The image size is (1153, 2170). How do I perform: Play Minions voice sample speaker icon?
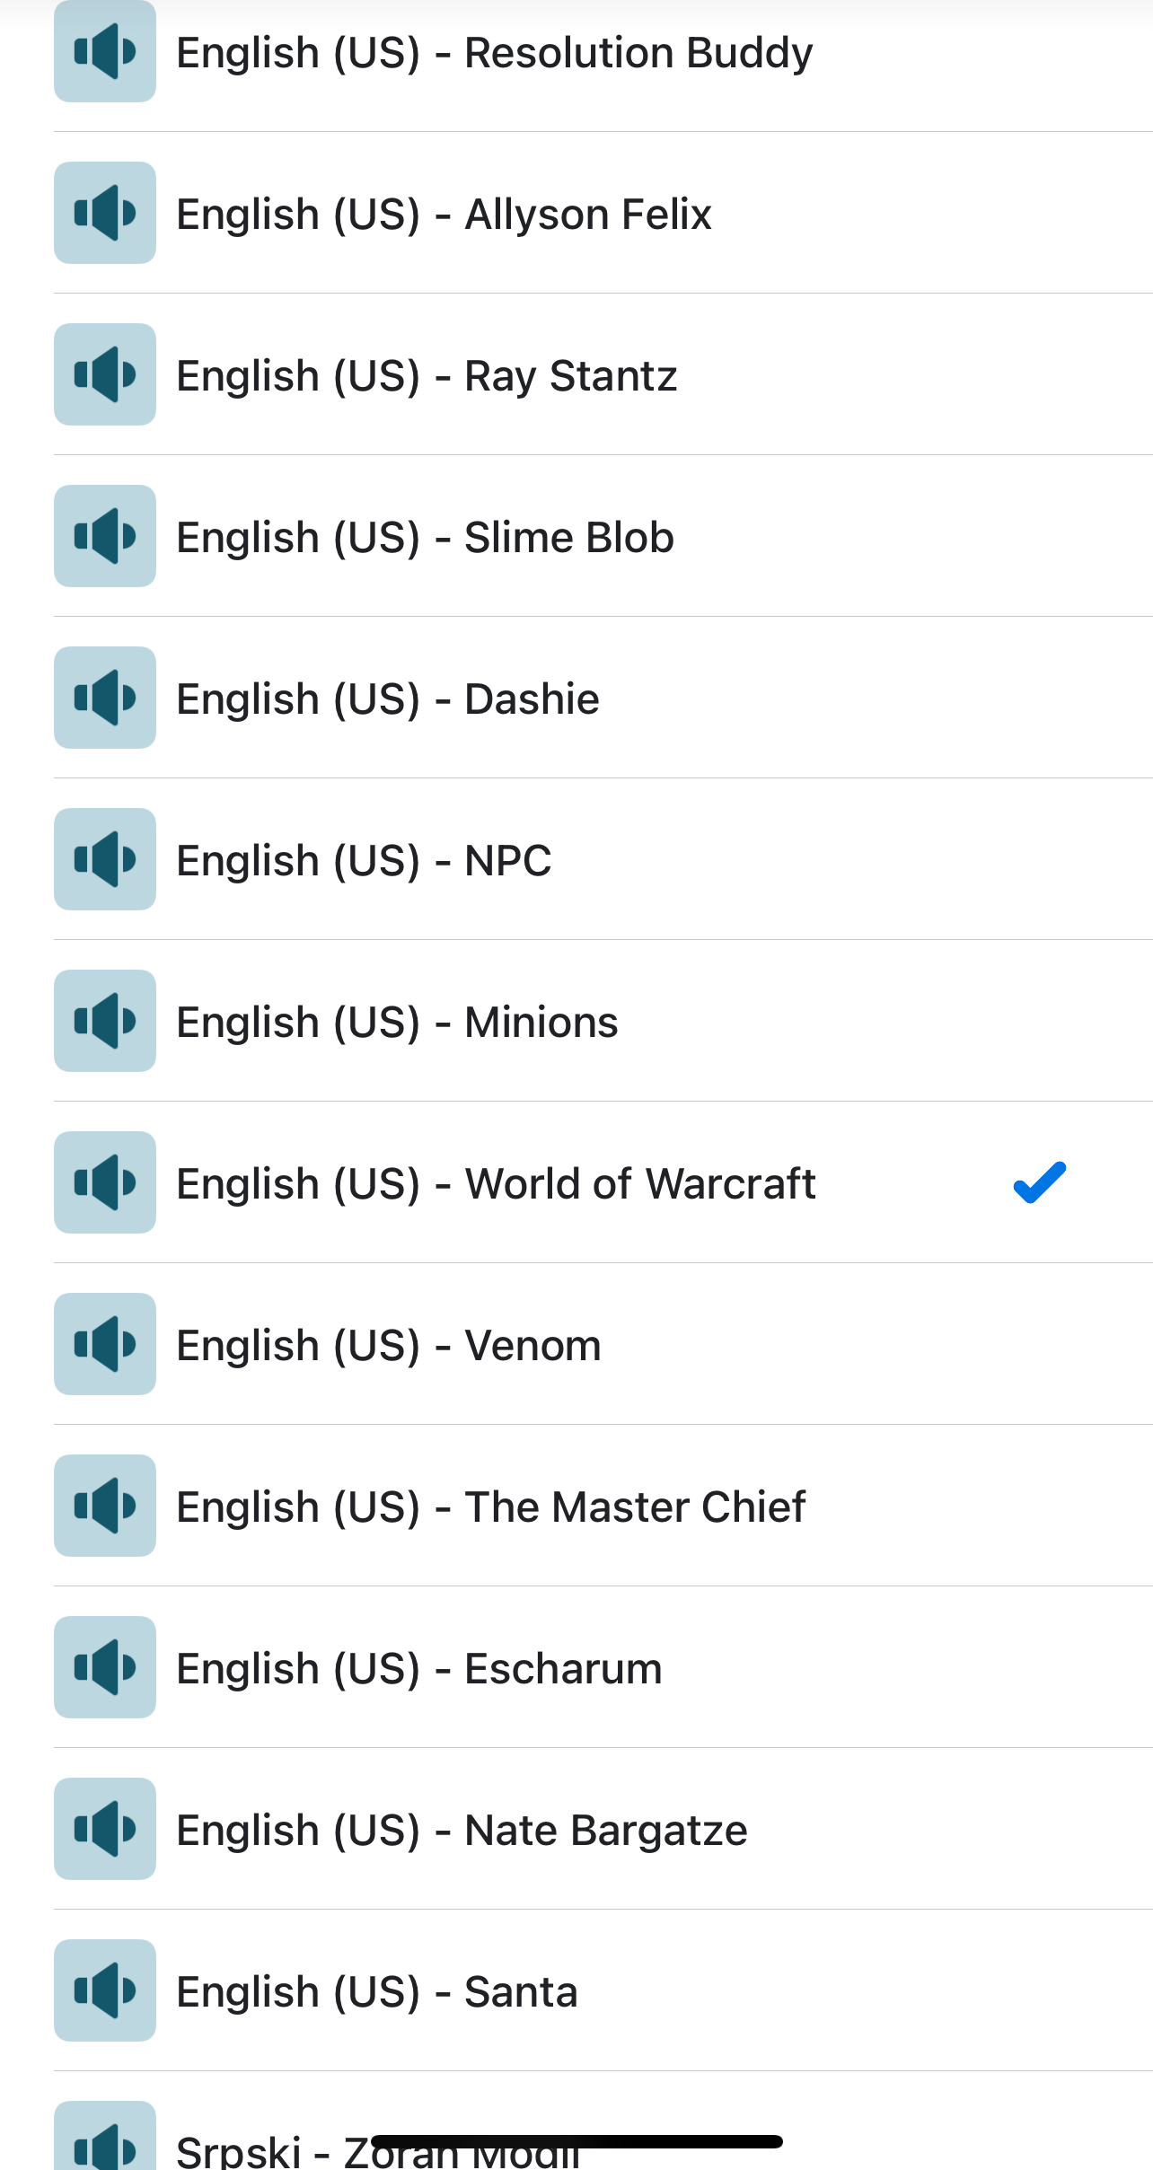[104, 1021]
